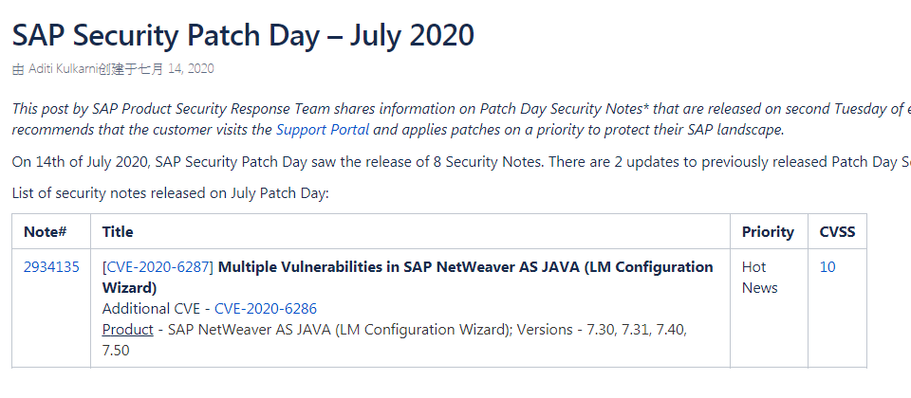Screen dimensions: 911x398
Task: Click 'List of security notes released' line
Action: pos(170,193)
